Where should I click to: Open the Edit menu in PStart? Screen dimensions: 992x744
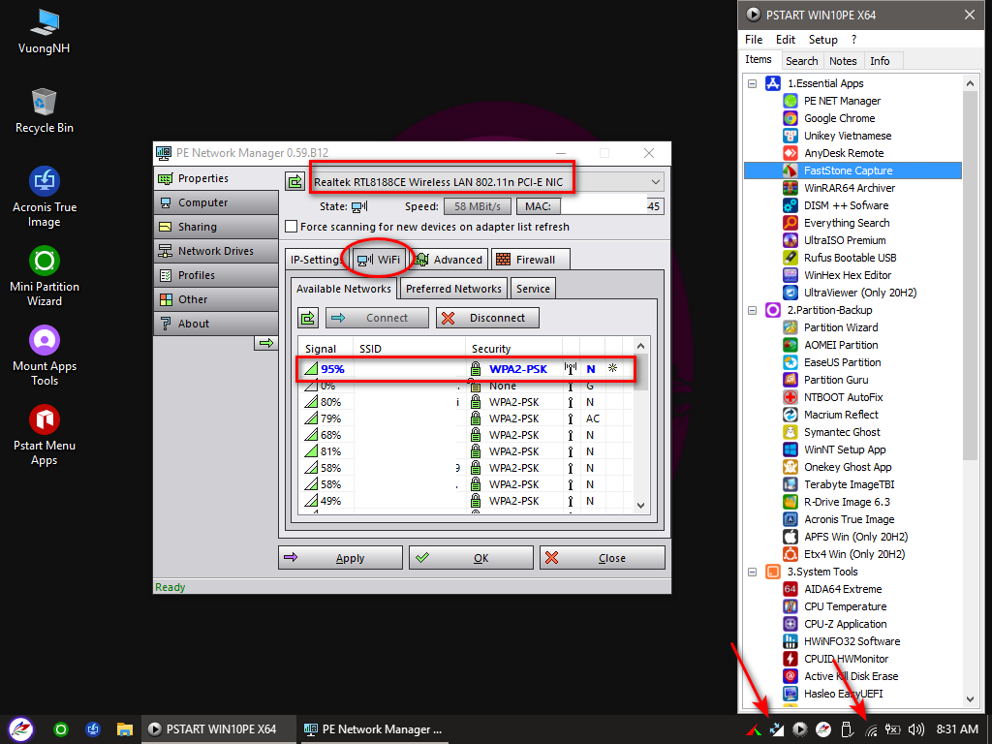[x=785, y=39]
